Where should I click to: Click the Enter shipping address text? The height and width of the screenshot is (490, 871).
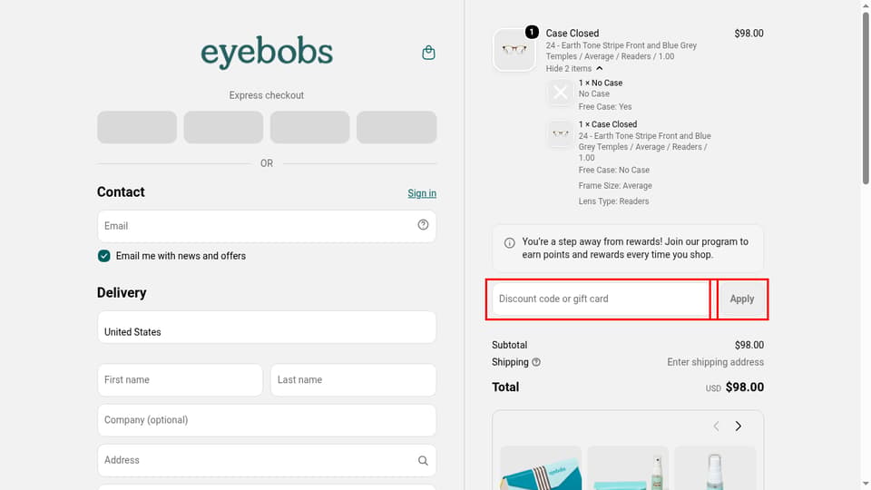point(716,362)
